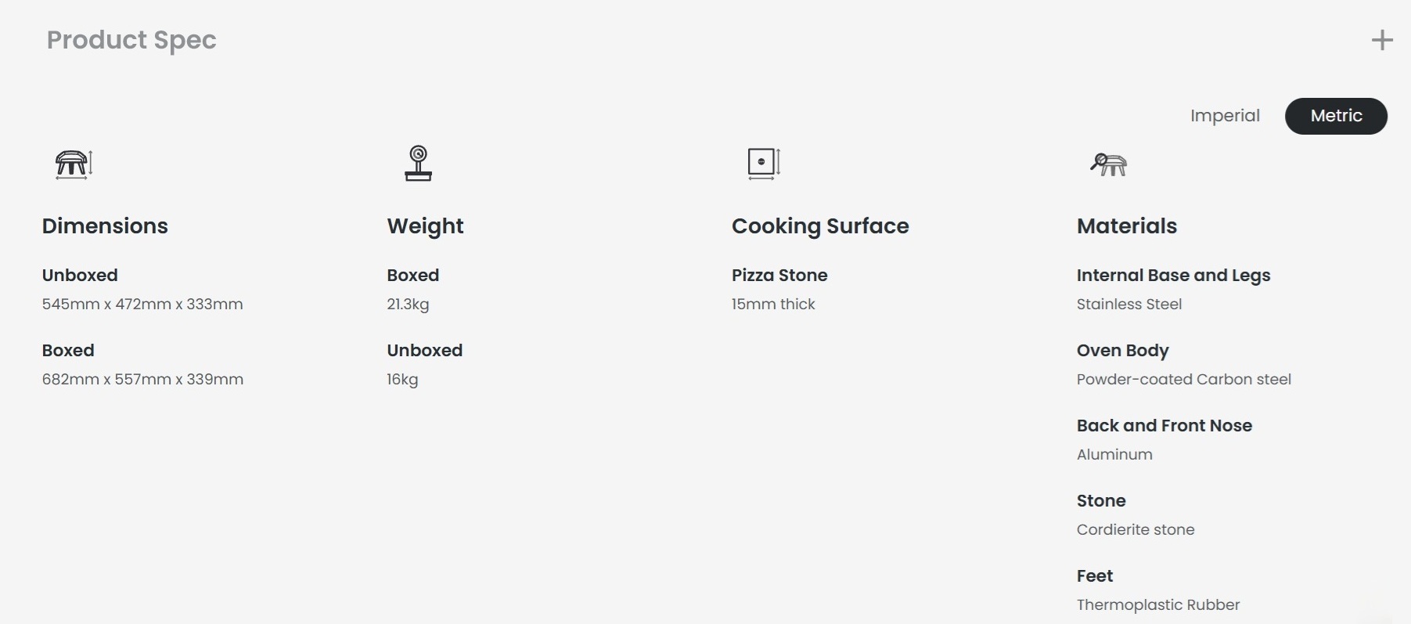Click the 15mm thick pizza stone text
1411x624 pixels.
(773, 304)
